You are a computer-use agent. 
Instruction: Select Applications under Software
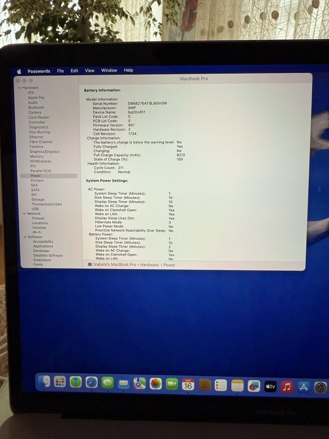point(43,246)
